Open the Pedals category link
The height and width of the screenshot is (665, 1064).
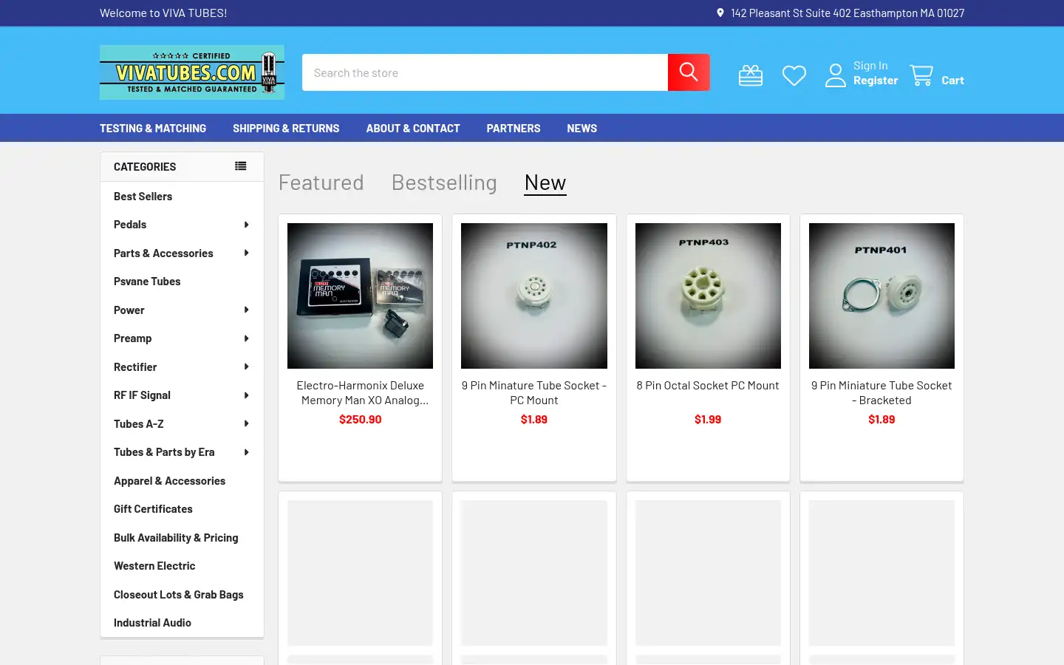click(x=130, y=225)
